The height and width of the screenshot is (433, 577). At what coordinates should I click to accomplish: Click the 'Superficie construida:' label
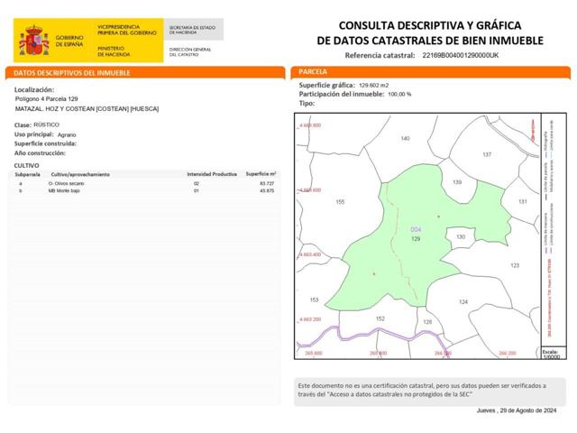45,143
